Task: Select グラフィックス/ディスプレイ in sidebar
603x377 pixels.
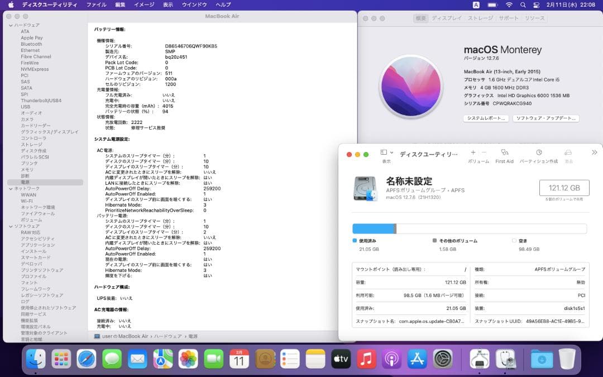Action: 50,132
